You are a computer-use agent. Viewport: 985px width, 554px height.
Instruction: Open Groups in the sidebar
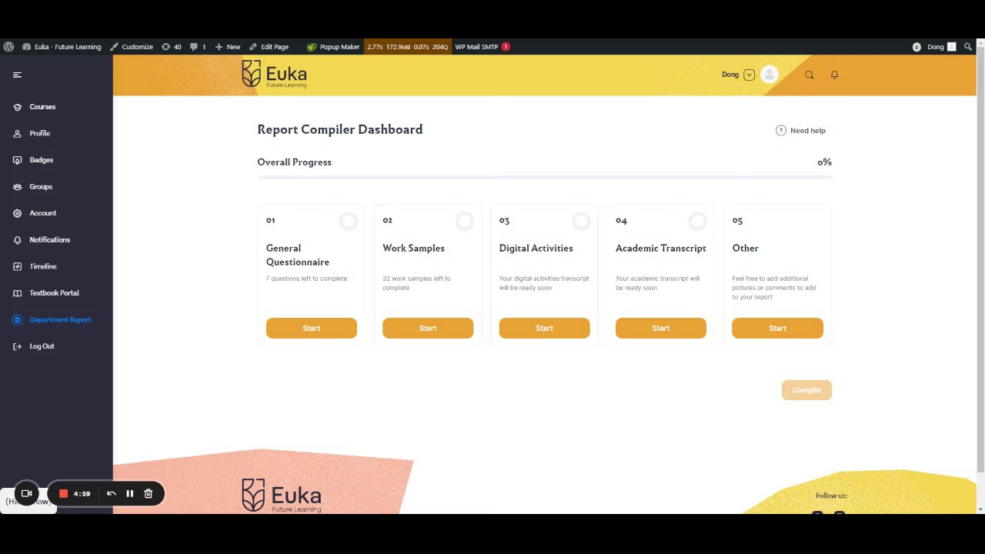click(41, 187)
